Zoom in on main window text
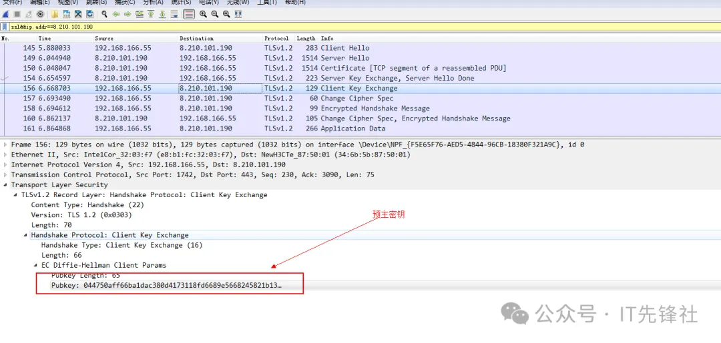The height and width of the screenshot is (343, 721). 203,14
